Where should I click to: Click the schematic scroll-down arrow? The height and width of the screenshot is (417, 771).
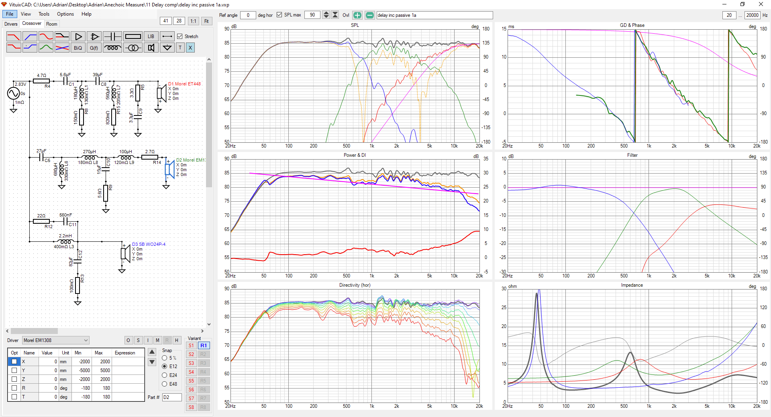209,324
